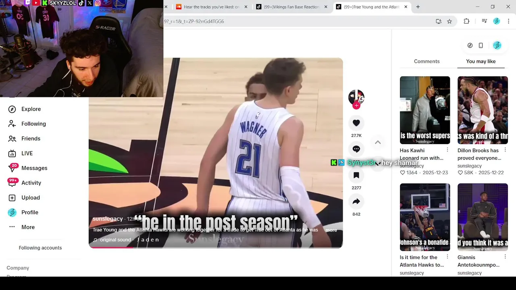
Task: Click the compass icon above Comments tab
Action: [x=470, y=46]
